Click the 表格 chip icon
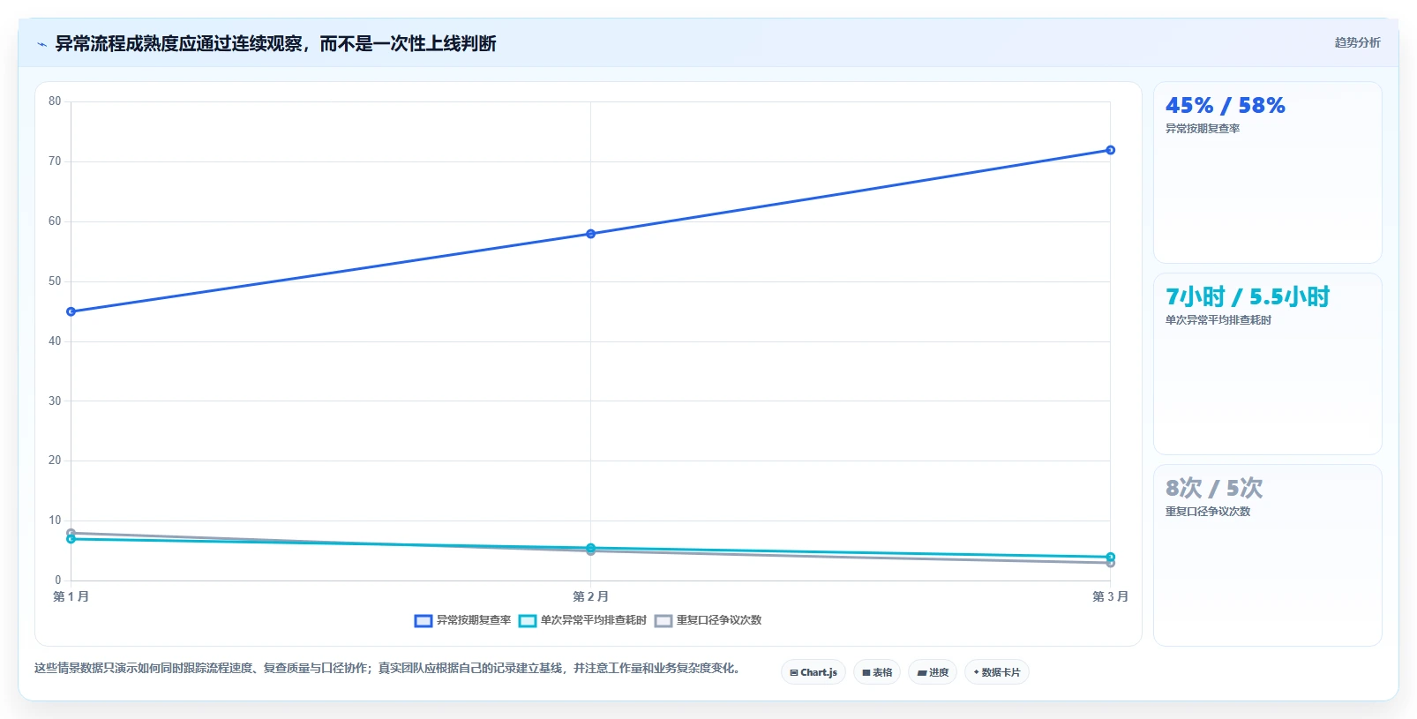Image resolution: width=1417 pixels, height=719 pixels. [866, 672]
